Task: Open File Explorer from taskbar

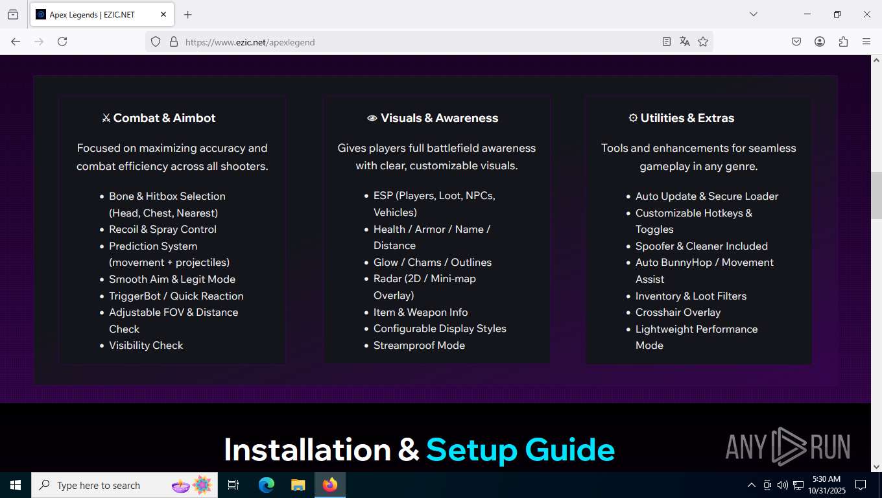Action: (298, 485)
